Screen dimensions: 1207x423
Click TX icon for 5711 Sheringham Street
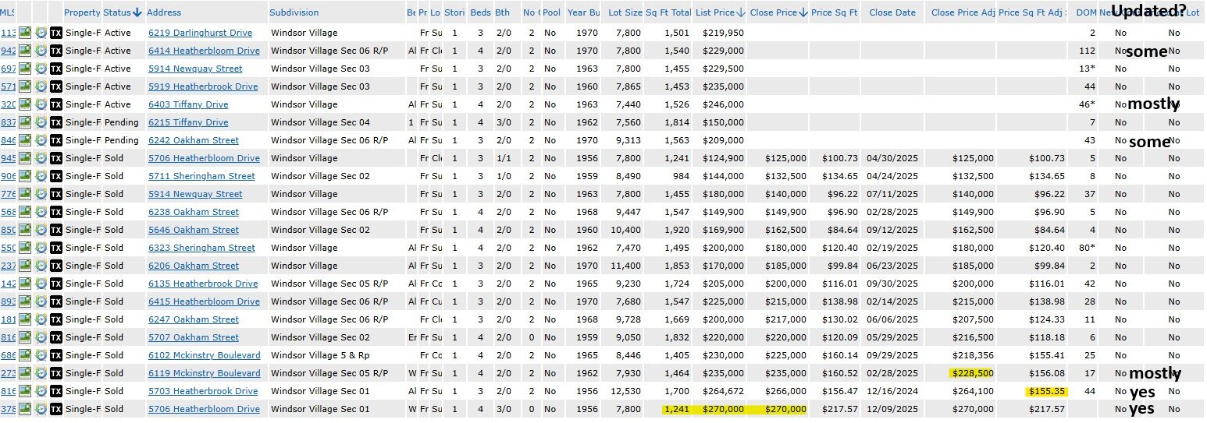(x=55, y=176)
